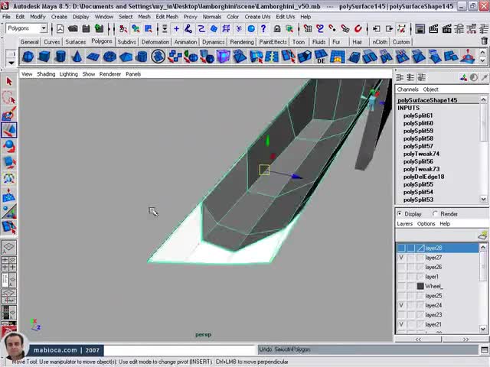The width and height of the screenshot is (490, 367).
Task: Click the render current frame icon
Action: click(433, 29)
